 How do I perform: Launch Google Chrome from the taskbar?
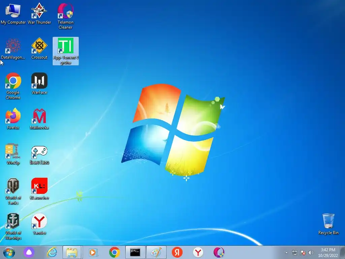tap(114, 252)
